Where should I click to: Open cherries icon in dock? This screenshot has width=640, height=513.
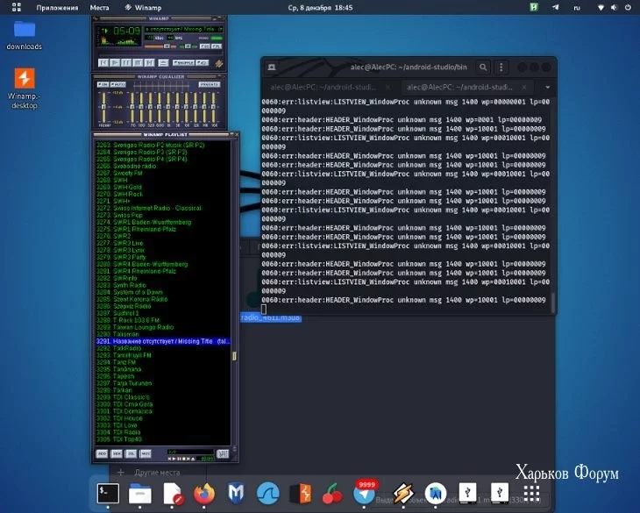[x=332, y=494]
